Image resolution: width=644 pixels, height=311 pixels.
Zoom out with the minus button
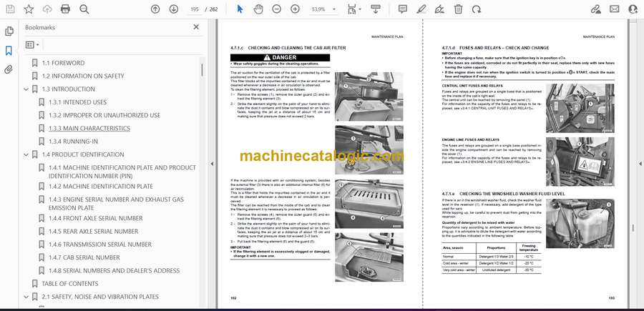pos(276,9)
